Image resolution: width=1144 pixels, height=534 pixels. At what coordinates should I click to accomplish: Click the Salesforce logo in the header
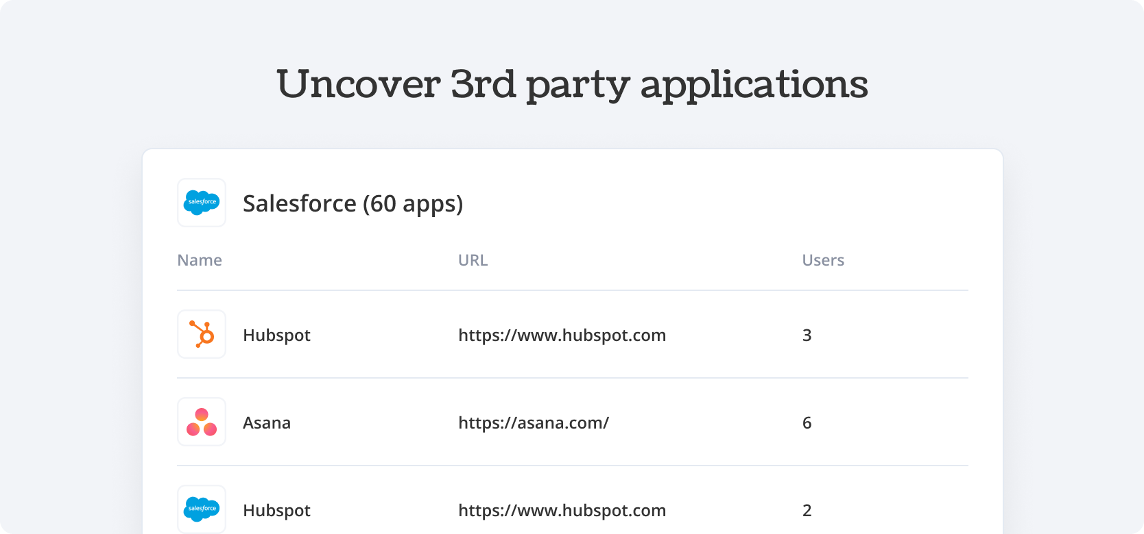[x=202, y=203]
